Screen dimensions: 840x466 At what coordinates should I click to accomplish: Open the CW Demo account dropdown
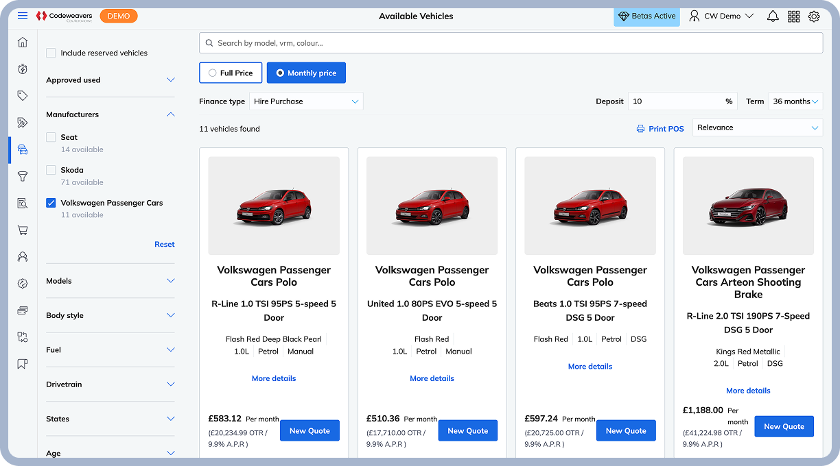click(x=721, y=16)
